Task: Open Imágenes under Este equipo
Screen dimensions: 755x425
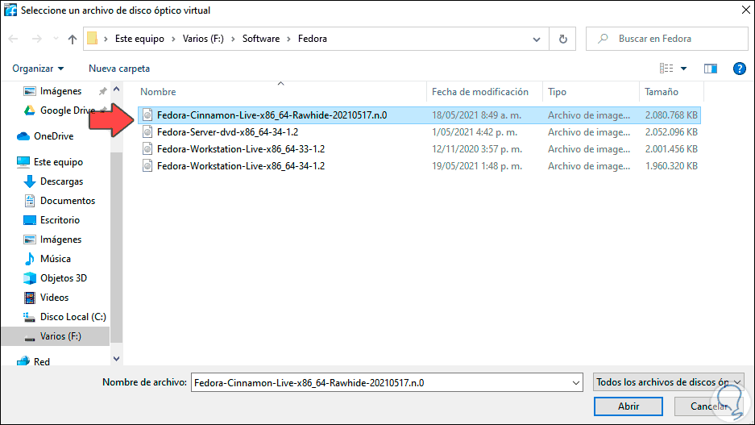Action: 60,240
